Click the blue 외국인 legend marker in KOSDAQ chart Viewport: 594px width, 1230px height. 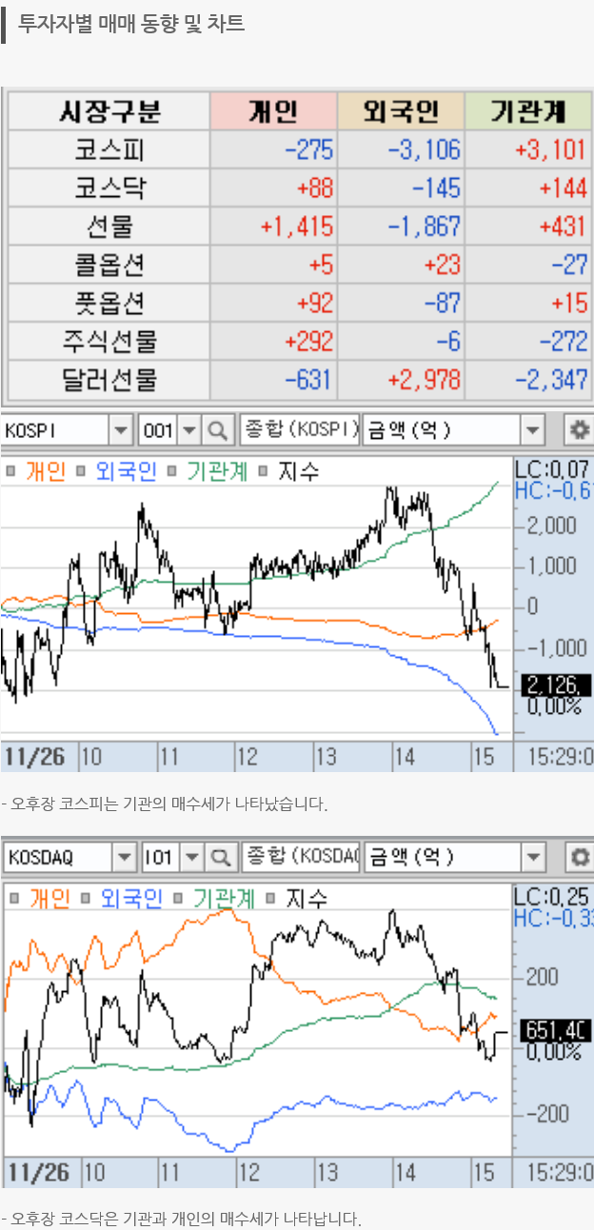point(89,897)
